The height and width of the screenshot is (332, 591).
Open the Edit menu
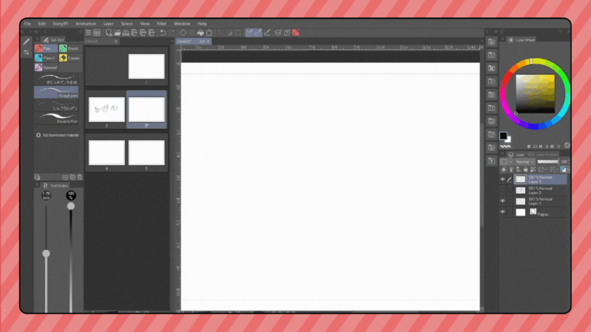[42, 24]
